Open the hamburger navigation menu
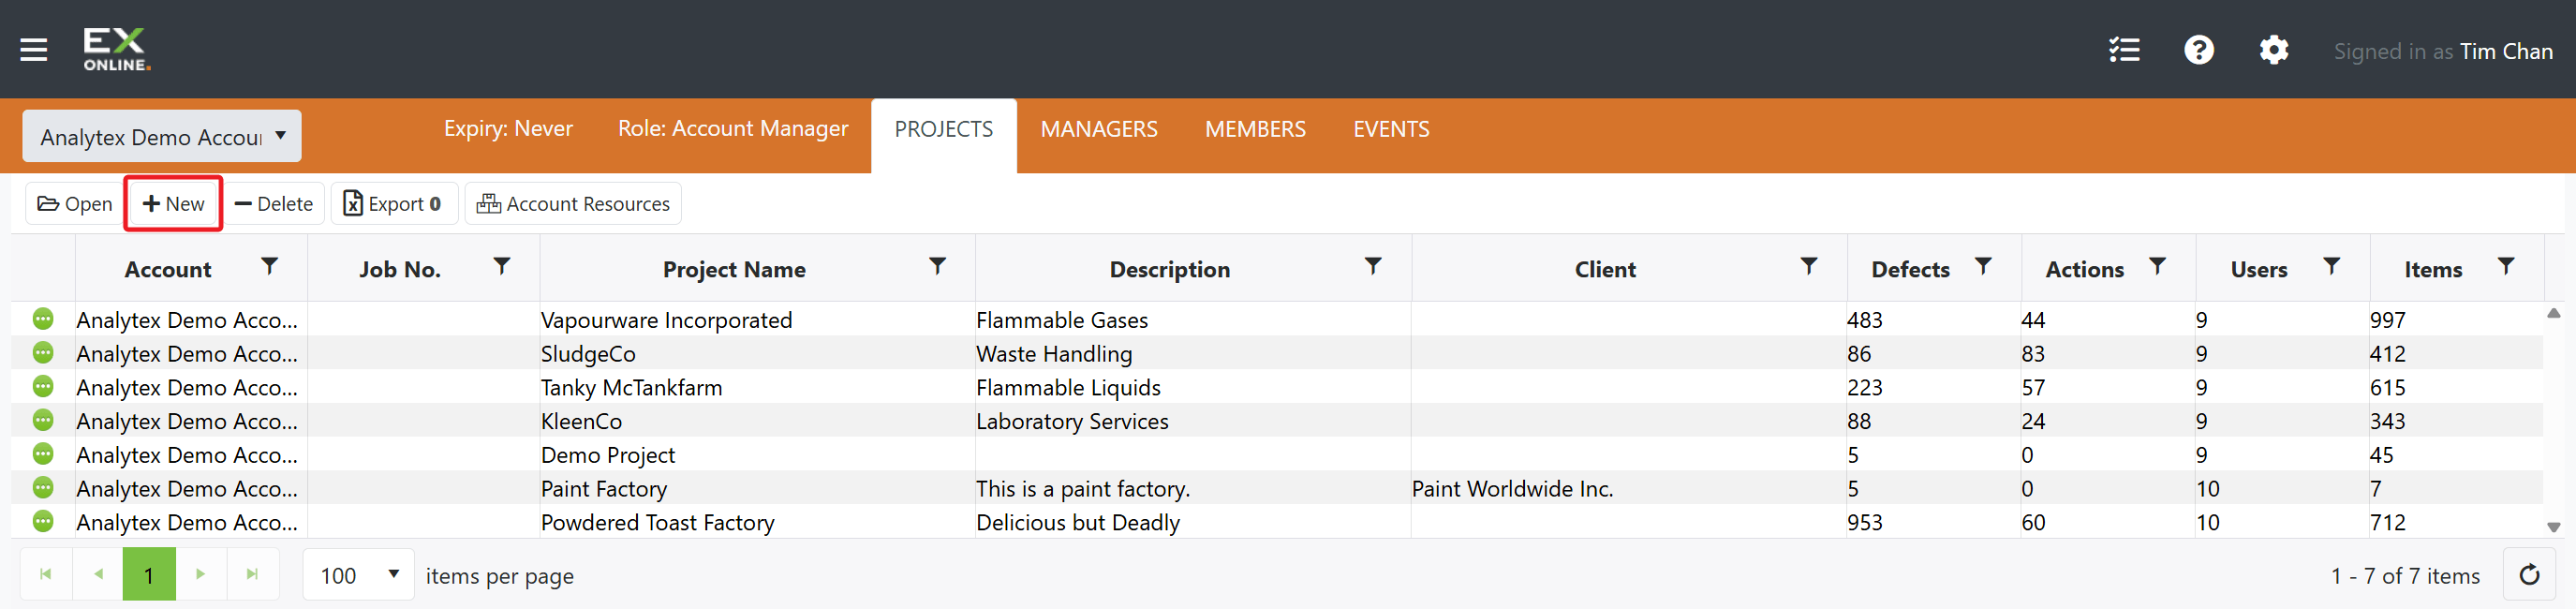 (34, 50)
